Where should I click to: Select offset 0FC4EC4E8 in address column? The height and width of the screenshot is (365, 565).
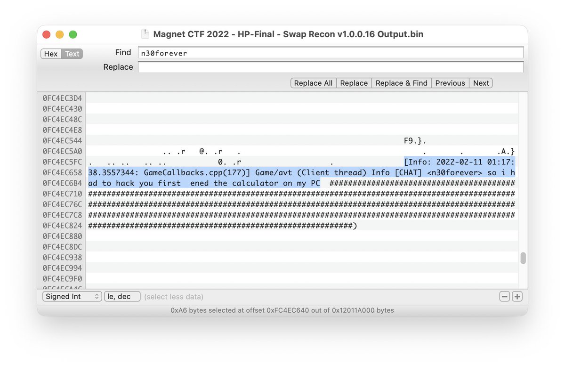click(62, 130)
